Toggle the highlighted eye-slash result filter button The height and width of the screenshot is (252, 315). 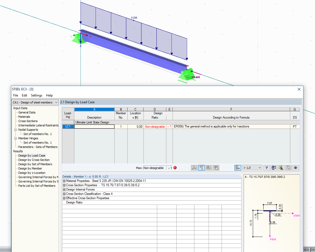click(201, 168)
